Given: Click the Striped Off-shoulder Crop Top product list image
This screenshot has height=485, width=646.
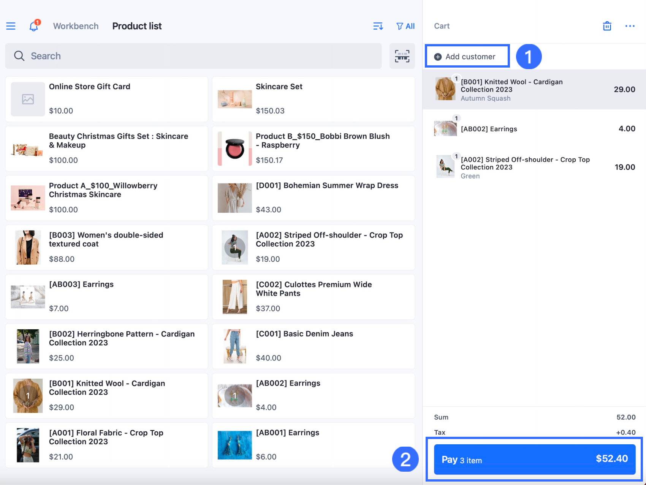Looking at the screenshot, I should coord(235,247).
